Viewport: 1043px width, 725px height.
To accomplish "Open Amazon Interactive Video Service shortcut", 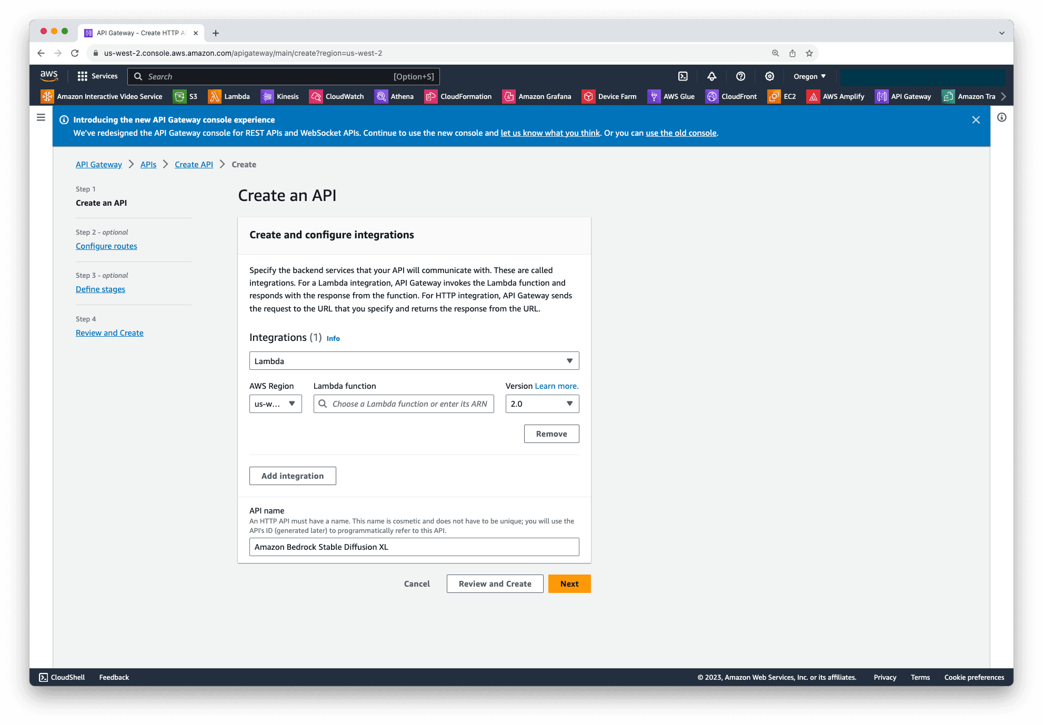I will pyautogui.click(x=102, y=96).
